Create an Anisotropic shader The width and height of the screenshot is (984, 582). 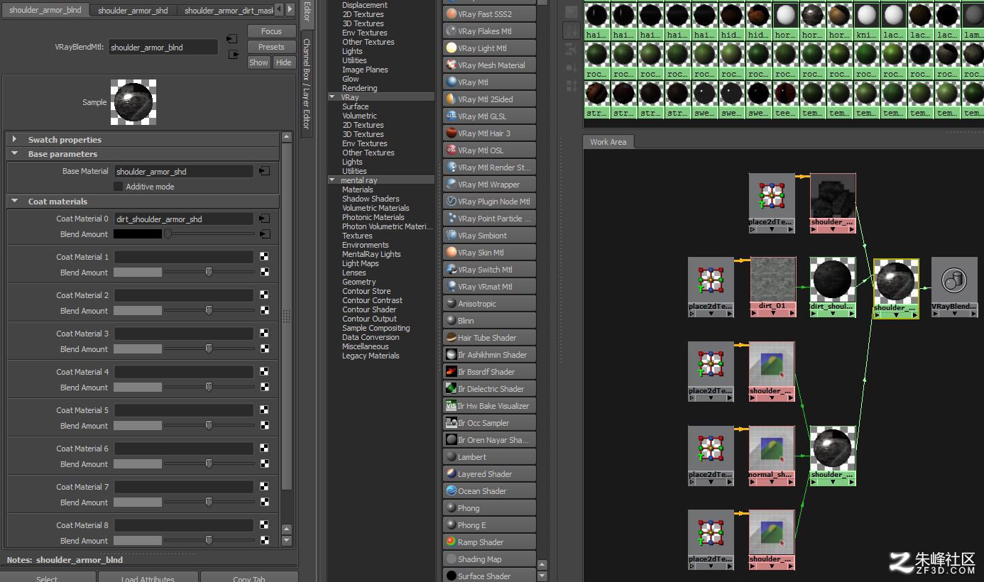click(x=489, y=304)
